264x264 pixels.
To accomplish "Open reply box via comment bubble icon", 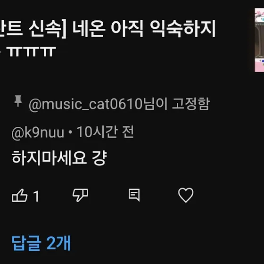I will point(134,195).
